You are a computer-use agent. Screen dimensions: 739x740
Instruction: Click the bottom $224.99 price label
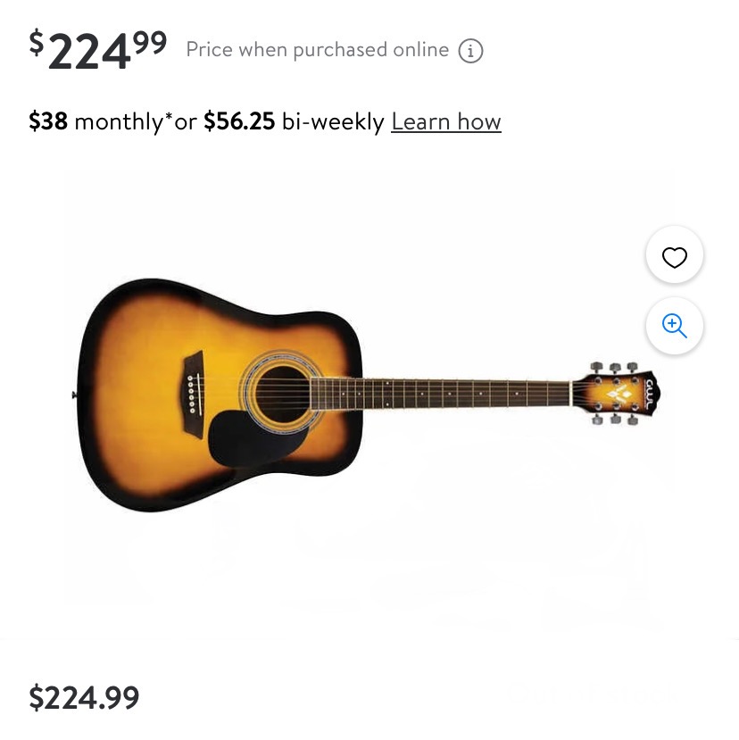(x=85, y=697)
